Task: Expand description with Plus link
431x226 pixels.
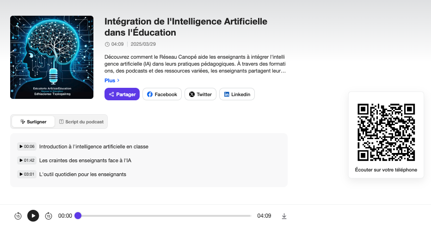Action: [x=112, y=80]
